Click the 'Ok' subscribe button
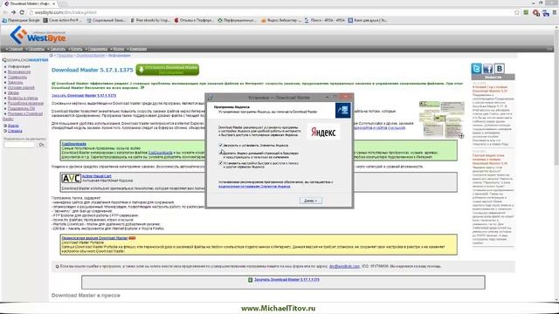Image resolution: width=559 pixels, height=314 pixels. click(41, 145)
